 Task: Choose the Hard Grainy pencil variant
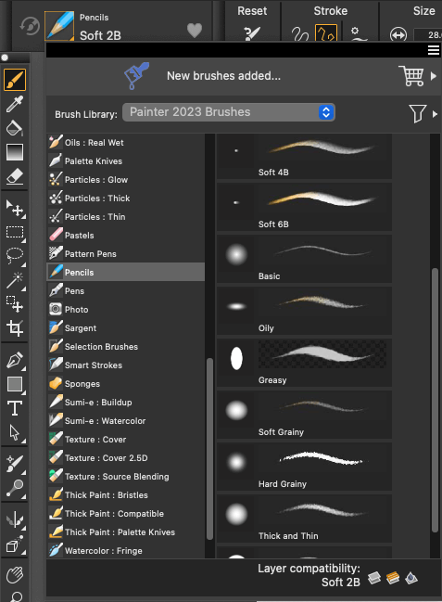tap(304, 467)
